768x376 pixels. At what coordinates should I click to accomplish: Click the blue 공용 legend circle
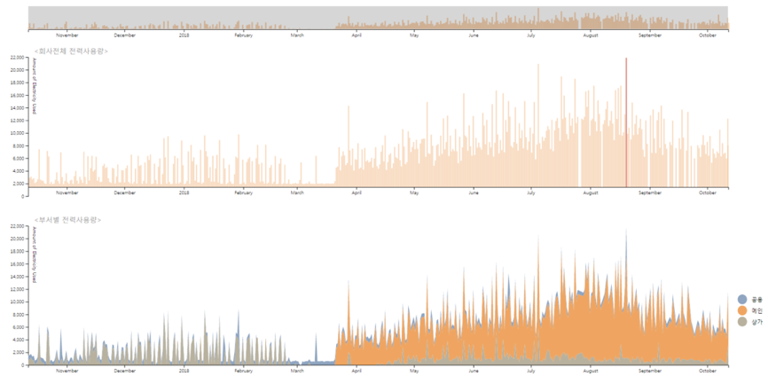742,299
